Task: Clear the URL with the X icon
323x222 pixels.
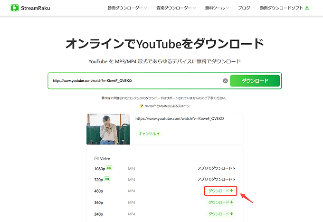Action: pos(225,81)
